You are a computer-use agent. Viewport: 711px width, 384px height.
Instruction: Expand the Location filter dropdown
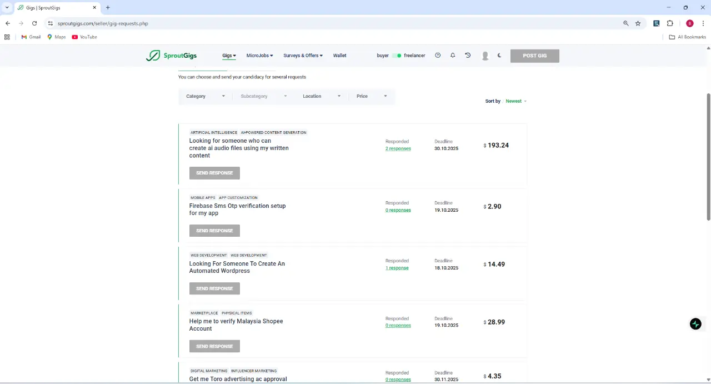(322, 96)
